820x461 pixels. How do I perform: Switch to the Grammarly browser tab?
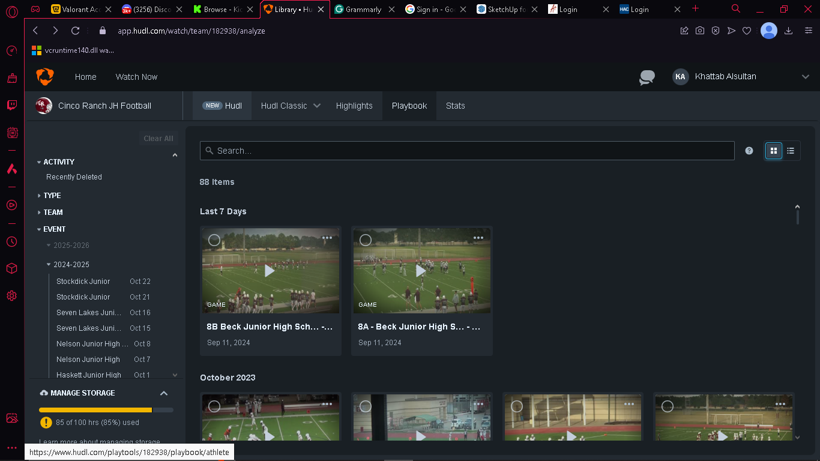click(x=364, y=10)
